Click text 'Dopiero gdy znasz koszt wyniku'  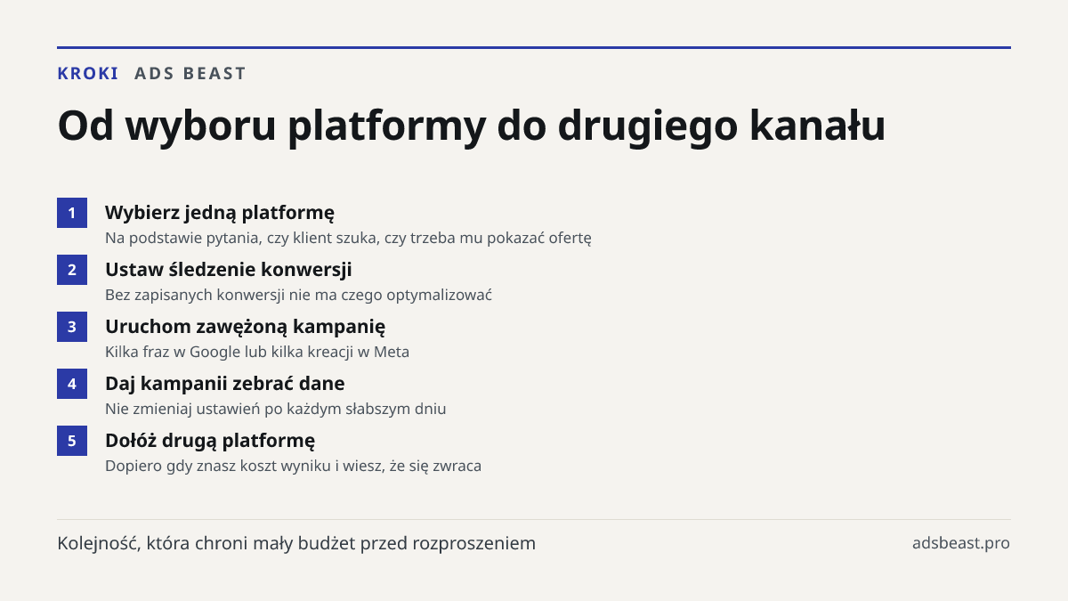(x=218, y=466)
